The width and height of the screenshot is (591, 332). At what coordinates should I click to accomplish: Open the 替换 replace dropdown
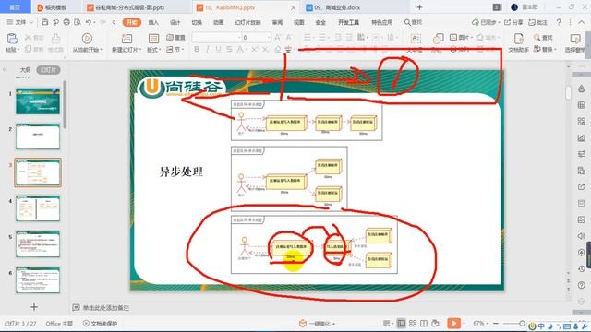[545, 49]
